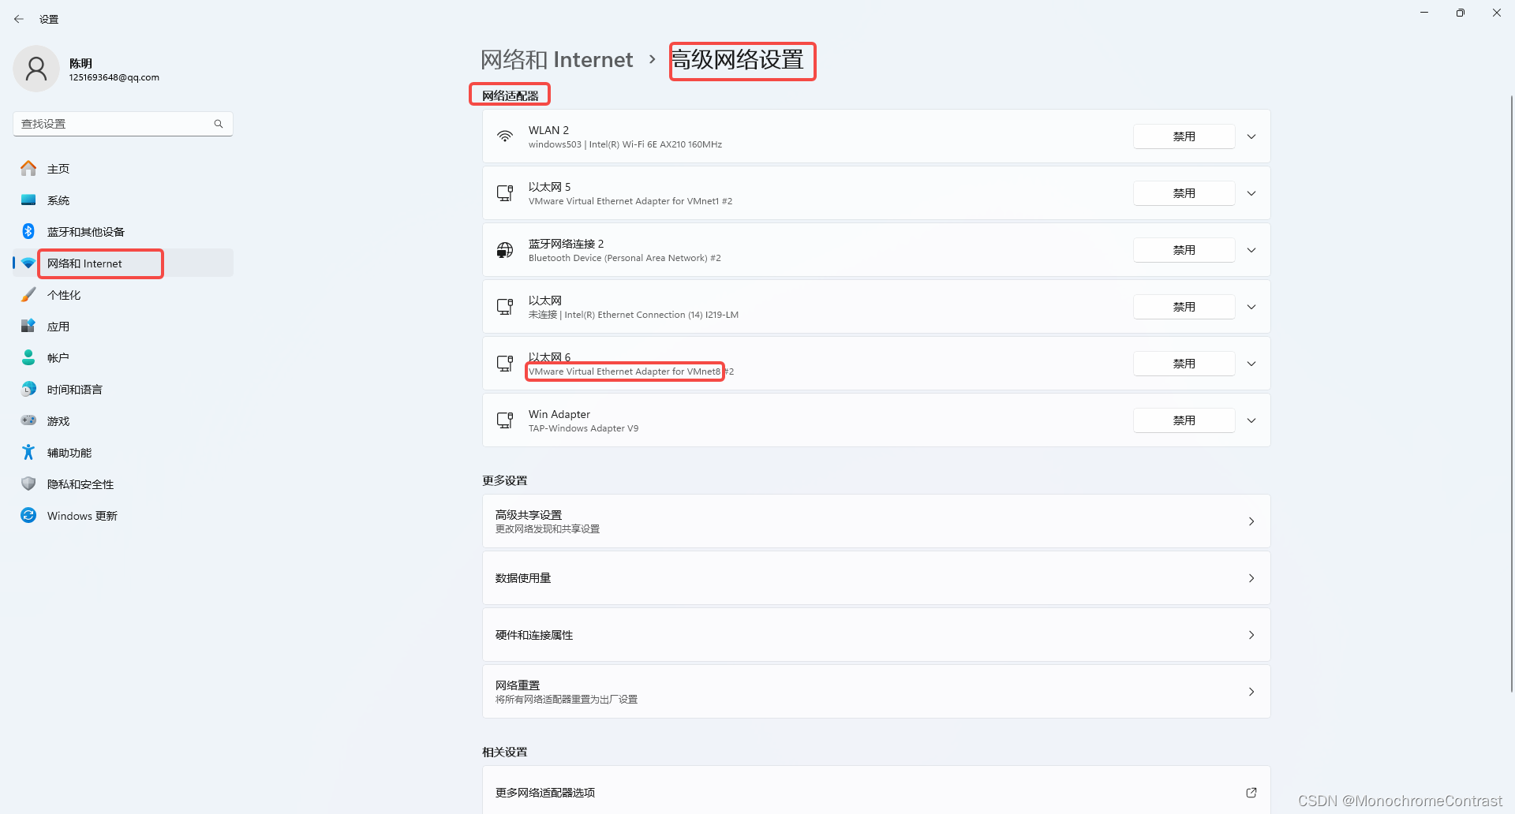1515x814 pixels.
Task: Disable the Win Adapter
Action: click(1184, 420)
